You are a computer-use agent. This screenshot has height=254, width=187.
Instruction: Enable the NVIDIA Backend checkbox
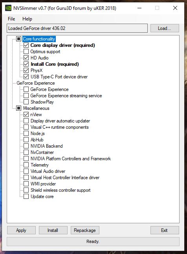pyautogui.click(x=26, y=146)
